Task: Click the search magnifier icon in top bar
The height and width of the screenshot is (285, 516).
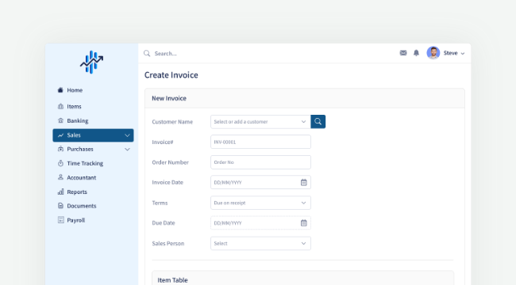Action: coord(147,53)
